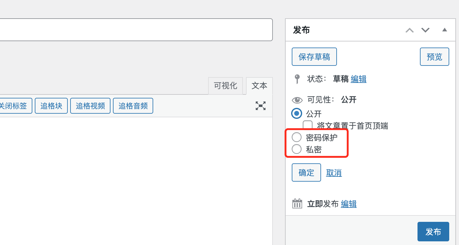Click the 保存草稿 button
The width and height of the screenshot is (459, 245).
(x=314, y=57)
